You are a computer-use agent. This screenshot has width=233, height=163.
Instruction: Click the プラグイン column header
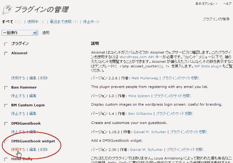pos(20,44)
